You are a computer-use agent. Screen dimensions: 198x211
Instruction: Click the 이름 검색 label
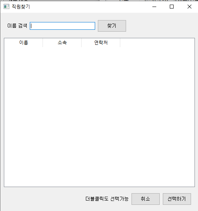pyautogui.click(x=17, y=26)
